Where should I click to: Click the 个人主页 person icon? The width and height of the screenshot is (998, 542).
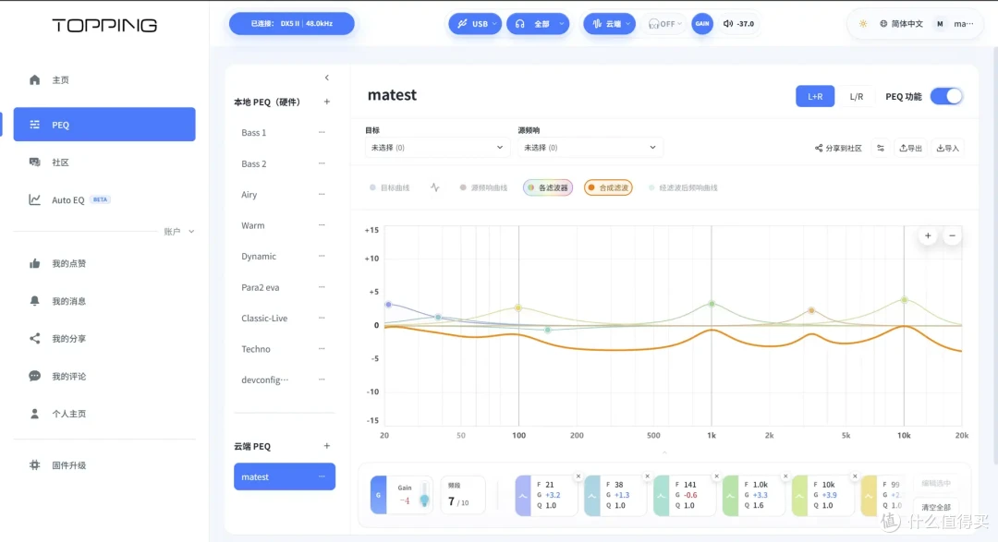coord(34,414)
